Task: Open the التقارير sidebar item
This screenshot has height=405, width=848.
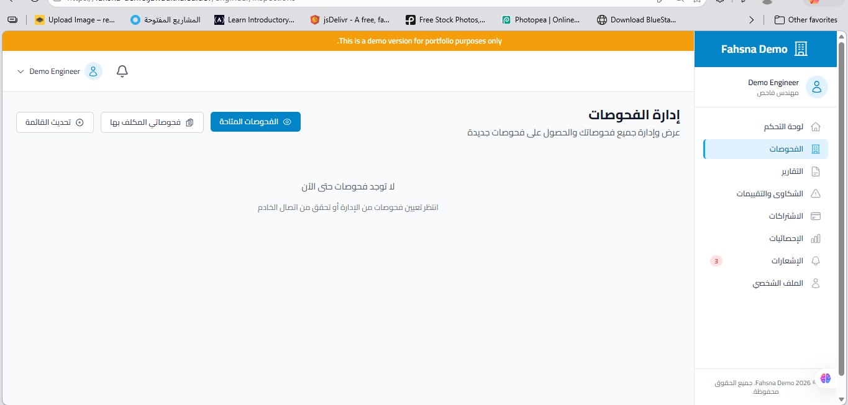Action: (x=765, y=171)
